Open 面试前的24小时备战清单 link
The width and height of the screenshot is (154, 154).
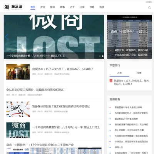[x=126, y=119]
